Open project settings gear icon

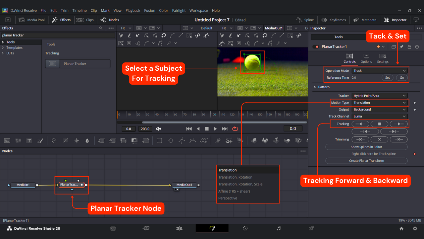pyautogui.click(x=415, y=229)
